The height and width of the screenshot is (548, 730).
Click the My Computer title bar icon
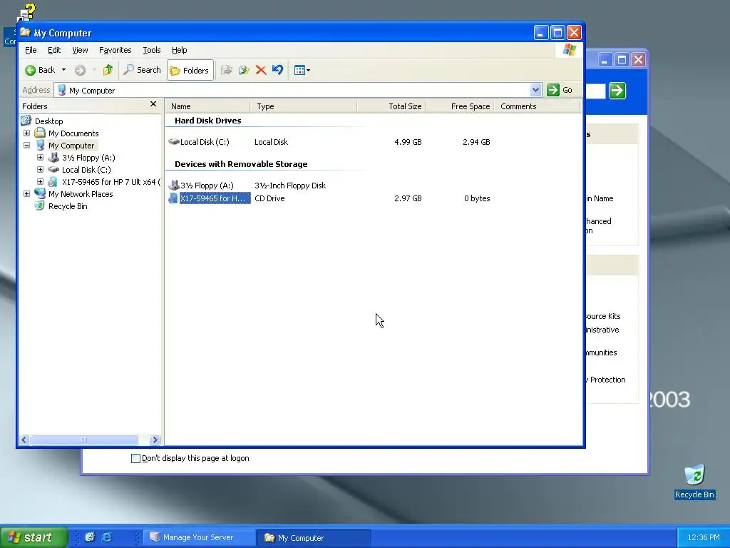tap(25, 32)
